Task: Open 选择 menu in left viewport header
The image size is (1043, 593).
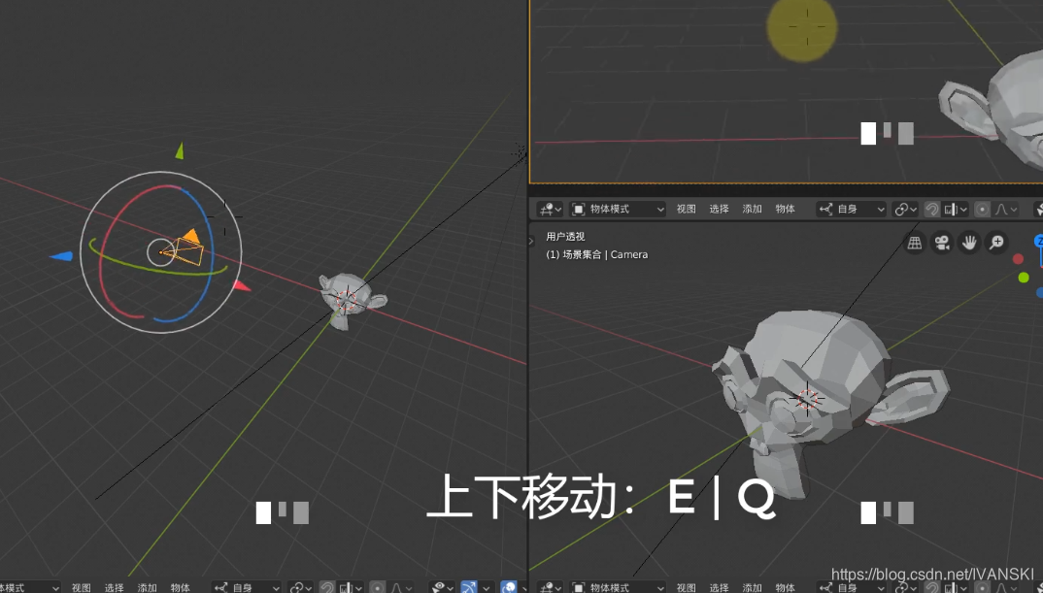Action: click(115, 588)
